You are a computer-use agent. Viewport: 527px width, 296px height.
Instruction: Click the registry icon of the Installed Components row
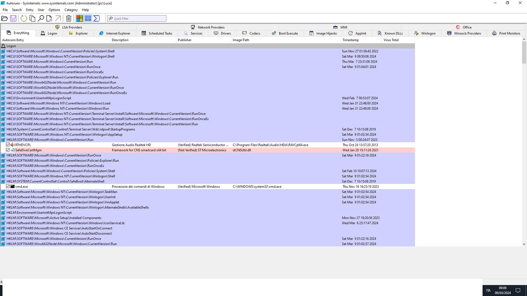[3, 218]
